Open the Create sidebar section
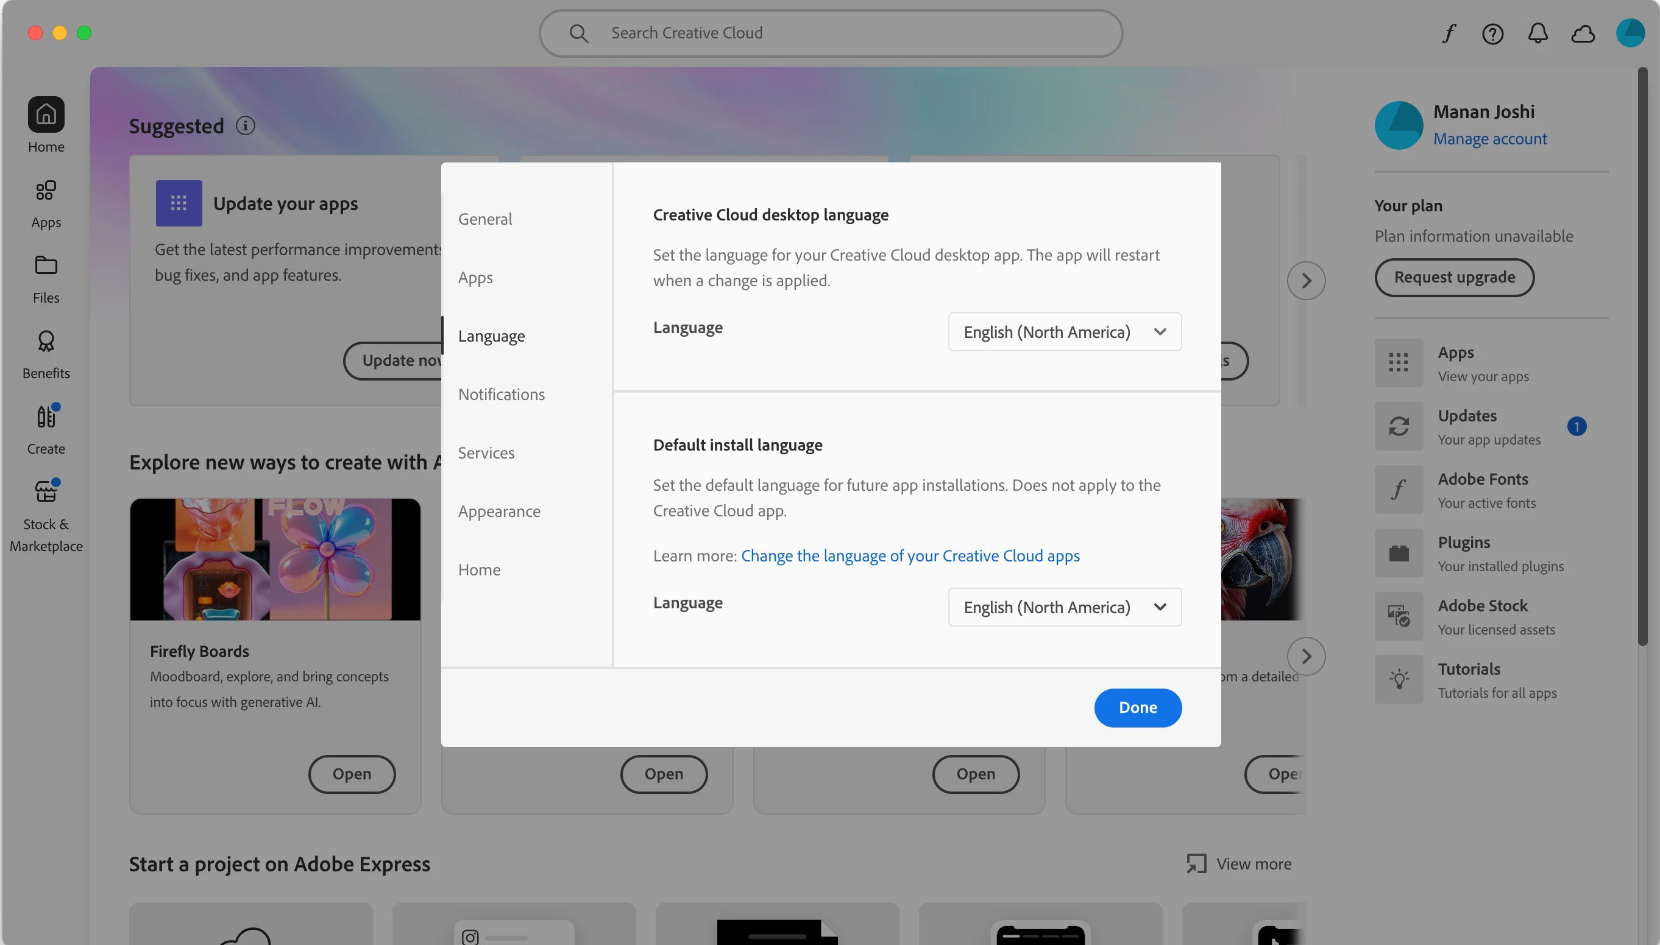 46,430
